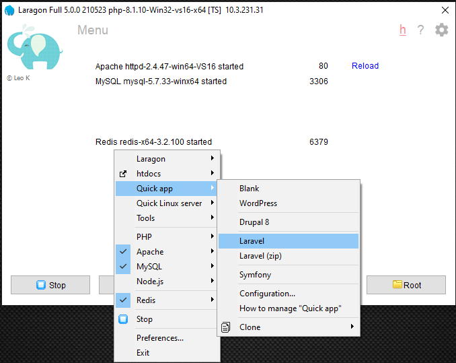This screenshot has width=456, height=363.
Task: Click MySQL mysql-5.7.33 started status text
Action: [161, 81]
